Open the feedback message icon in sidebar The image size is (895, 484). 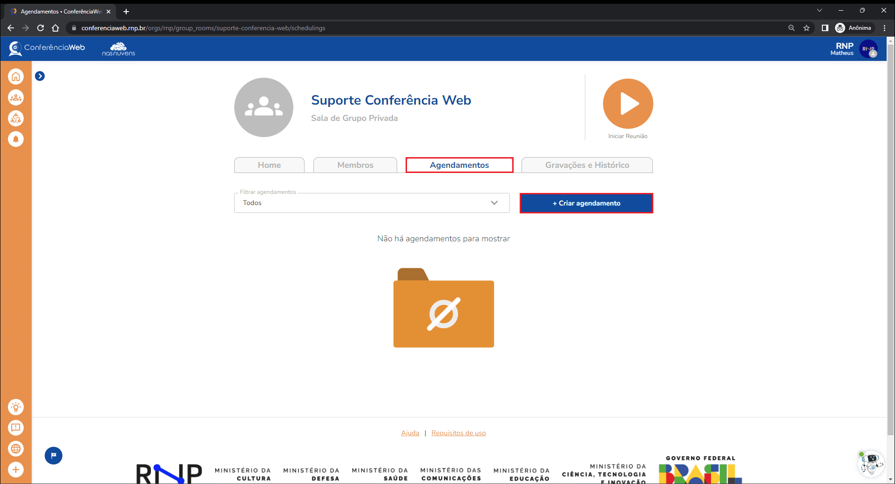16,428
